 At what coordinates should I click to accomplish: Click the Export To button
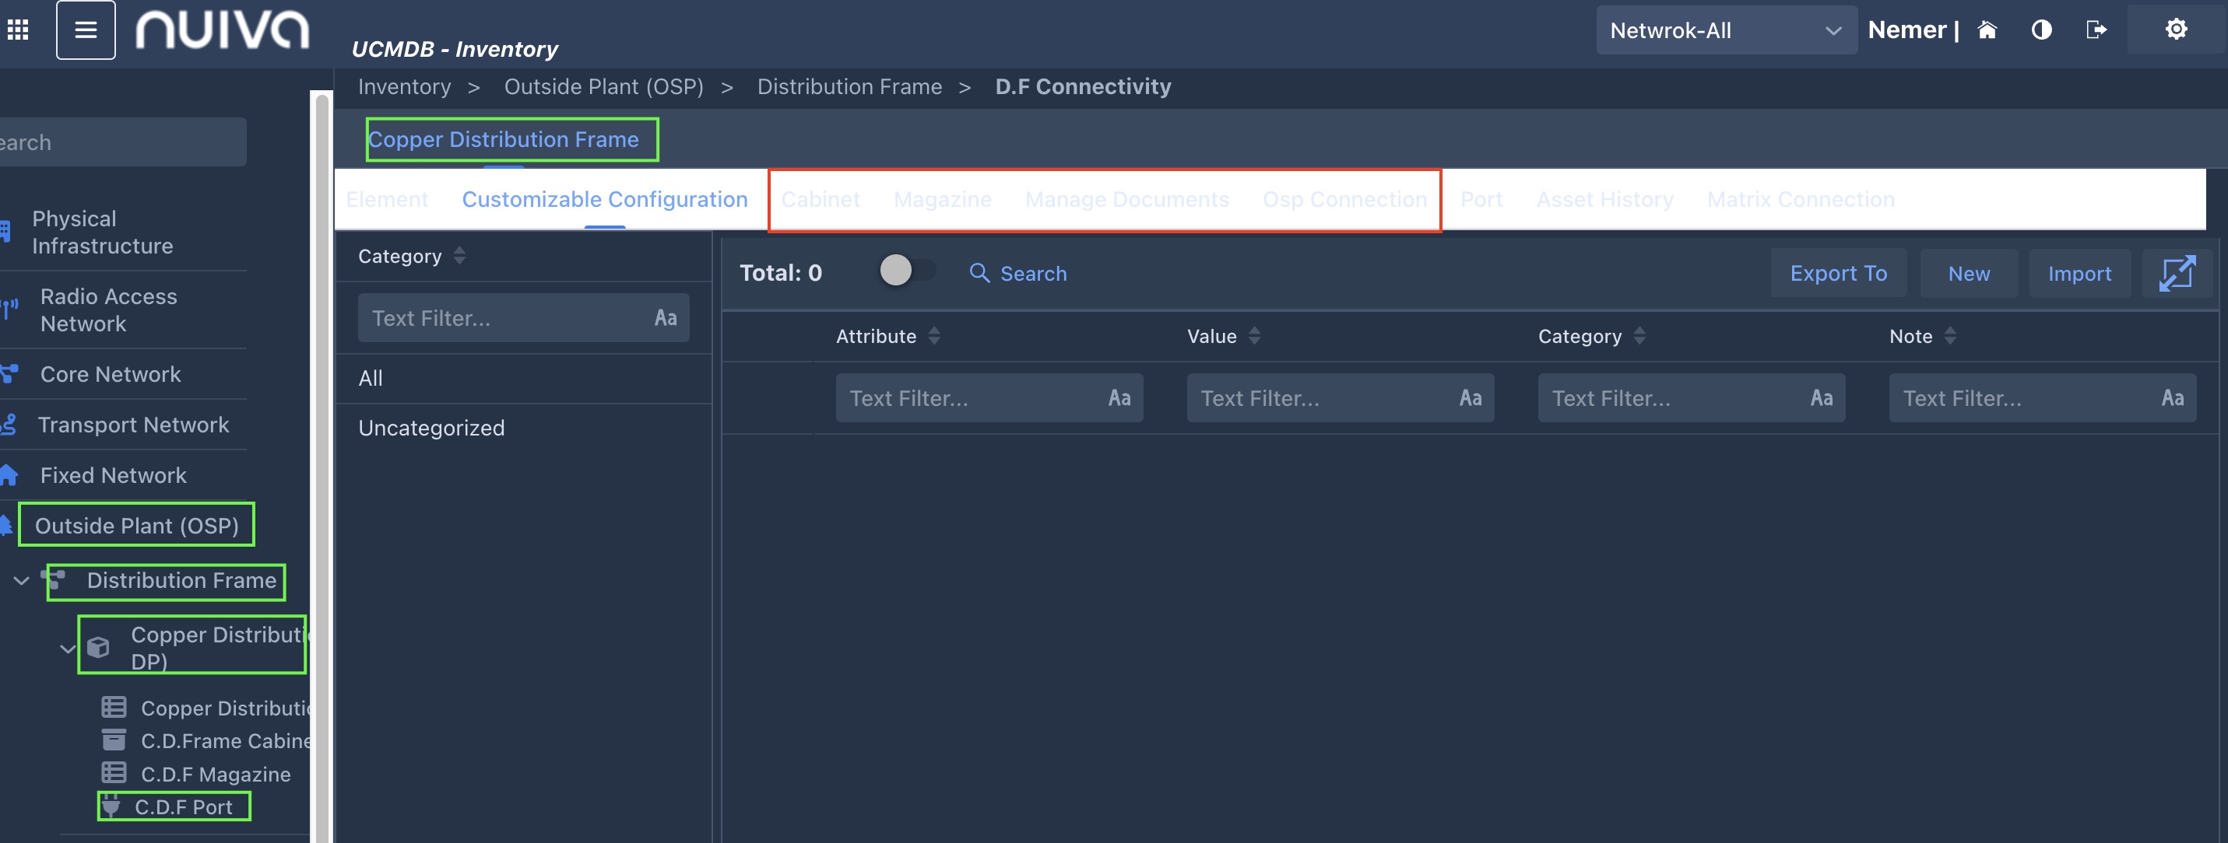[1838, 273]
